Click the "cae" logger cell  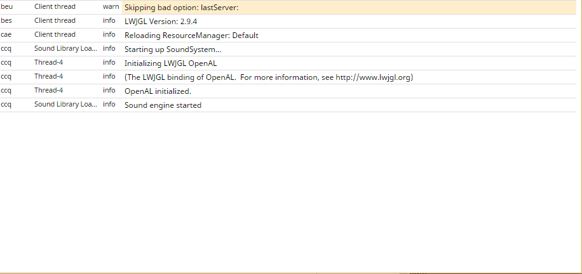point(6,35)
